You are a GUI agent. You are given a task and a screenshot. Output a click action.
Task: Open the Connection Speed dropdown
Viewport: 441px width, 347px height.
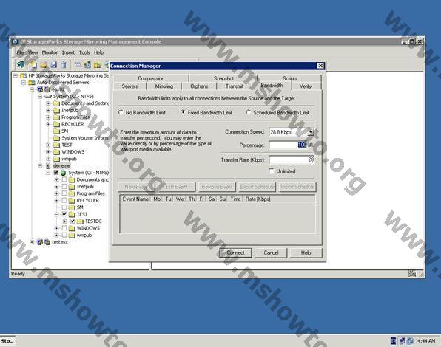311,132
